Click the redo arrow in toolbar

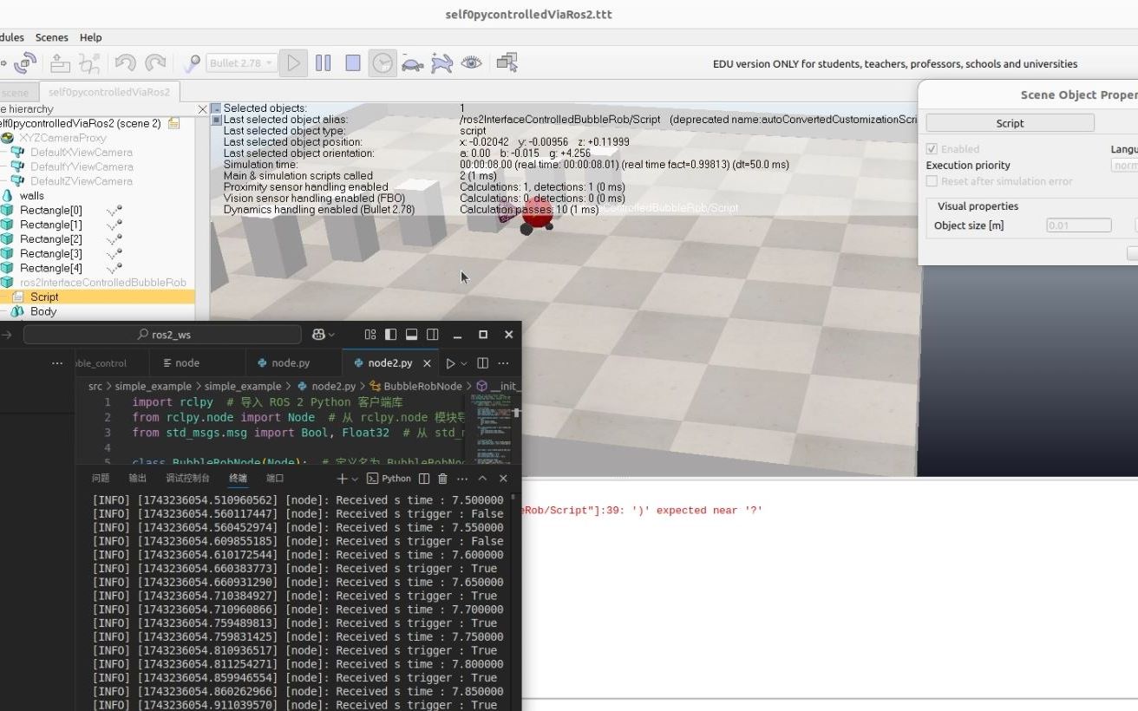[155, 62]
